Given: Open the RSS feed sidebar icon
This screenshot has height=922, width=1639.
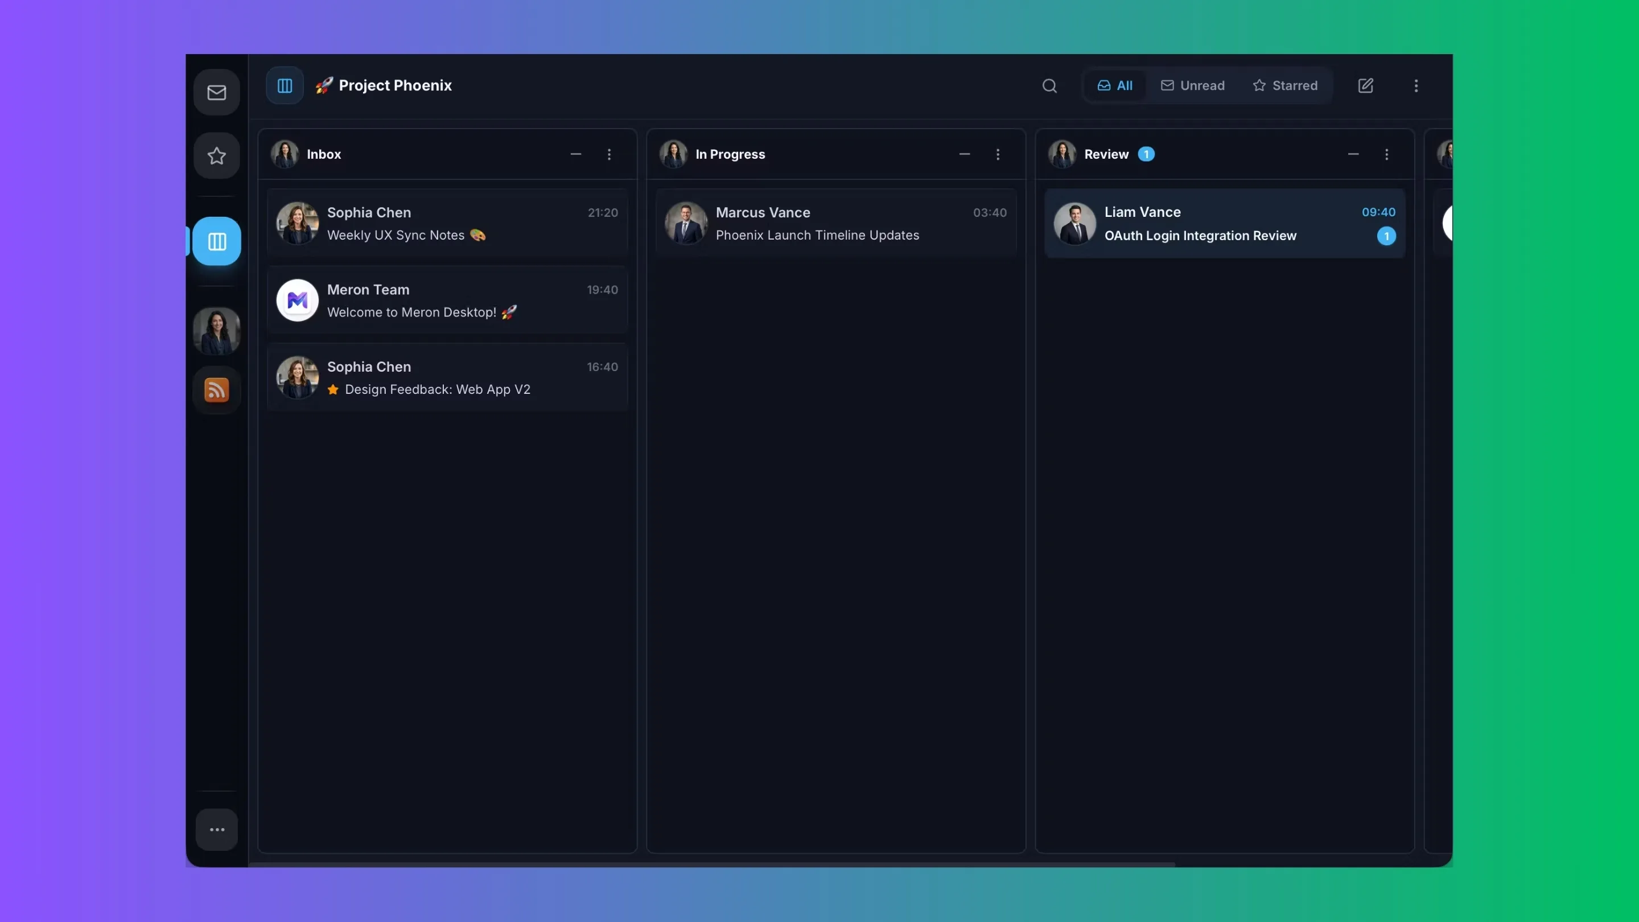Looking at the screenshot, I should (216, 390).
